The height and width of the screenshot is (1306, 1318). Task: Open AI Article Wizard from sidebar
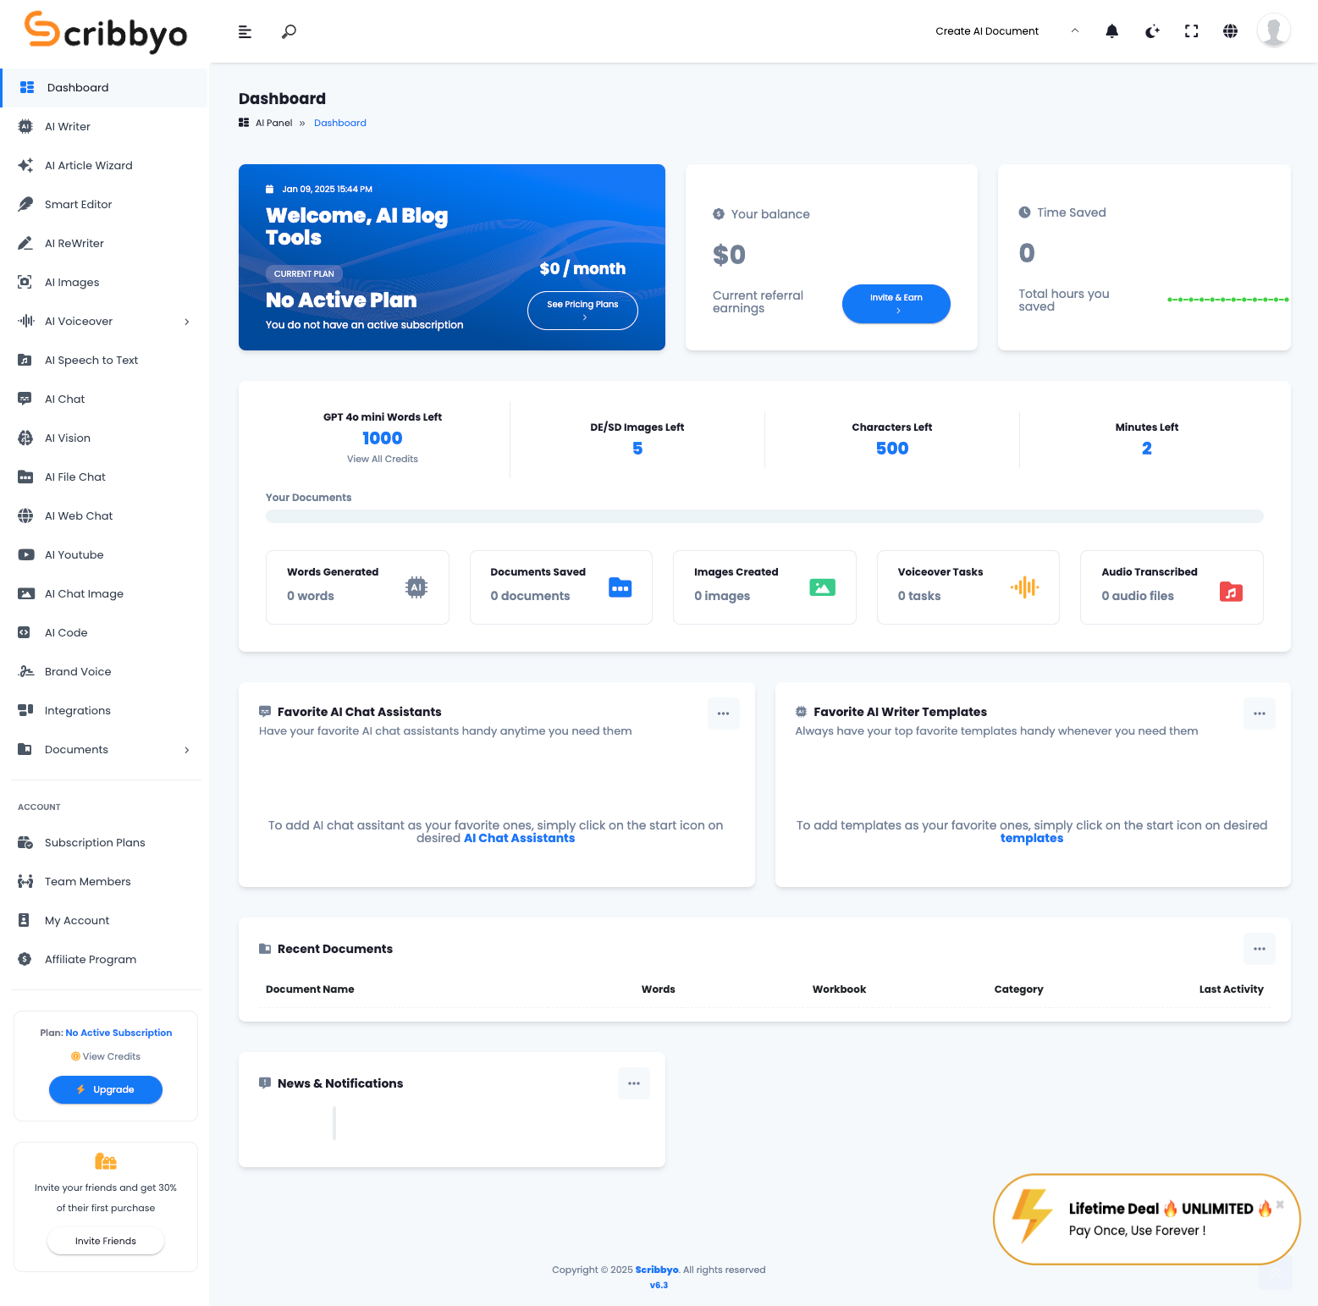pos(89,166)
